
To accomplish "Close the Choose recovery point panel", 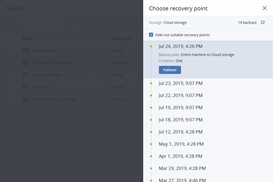I will (x=265, y=8).
